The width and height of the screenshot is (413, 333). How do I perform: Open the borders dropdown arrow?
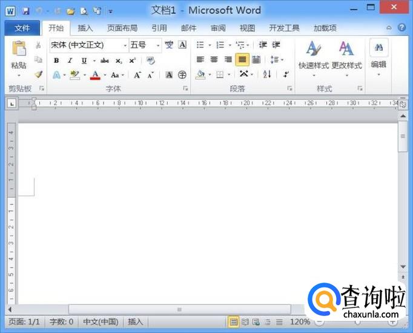click(x=229, y=75)
